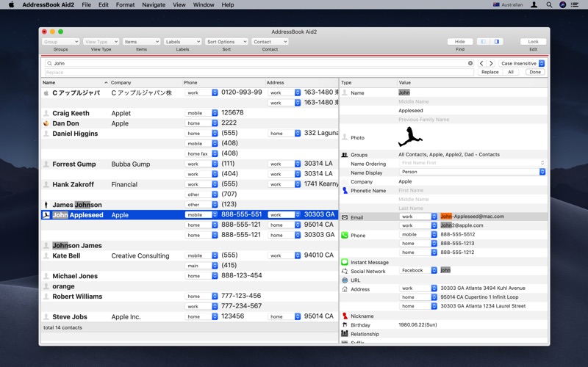Show the left pane layout toggle

(x=484, y=42)
